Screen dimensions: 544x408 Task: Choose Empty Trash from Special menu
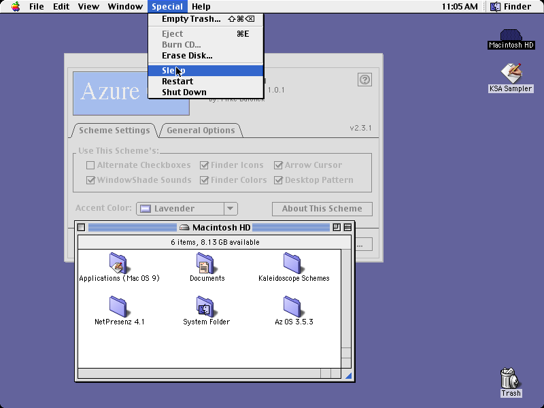pyautogui.click(x=206, y=19)
